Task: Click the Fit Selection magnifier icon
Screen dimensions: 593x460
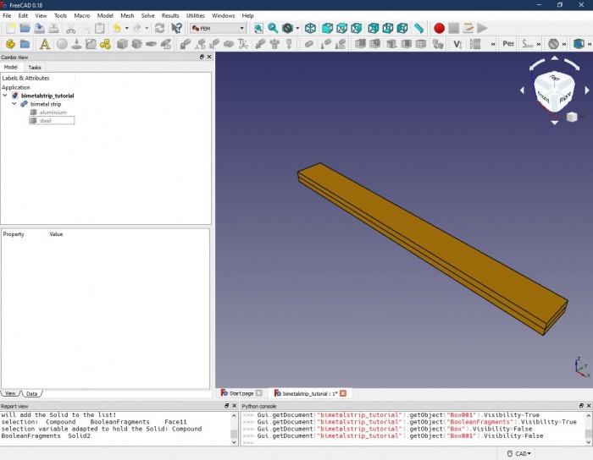Action: (x=273, y=28)
